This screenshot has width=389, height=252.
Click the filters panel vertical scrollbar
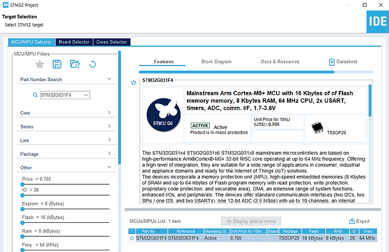pos(119,108)
